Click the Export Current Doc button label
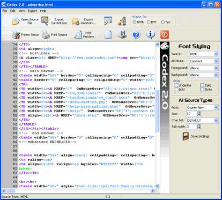 (x=59, y=21)
